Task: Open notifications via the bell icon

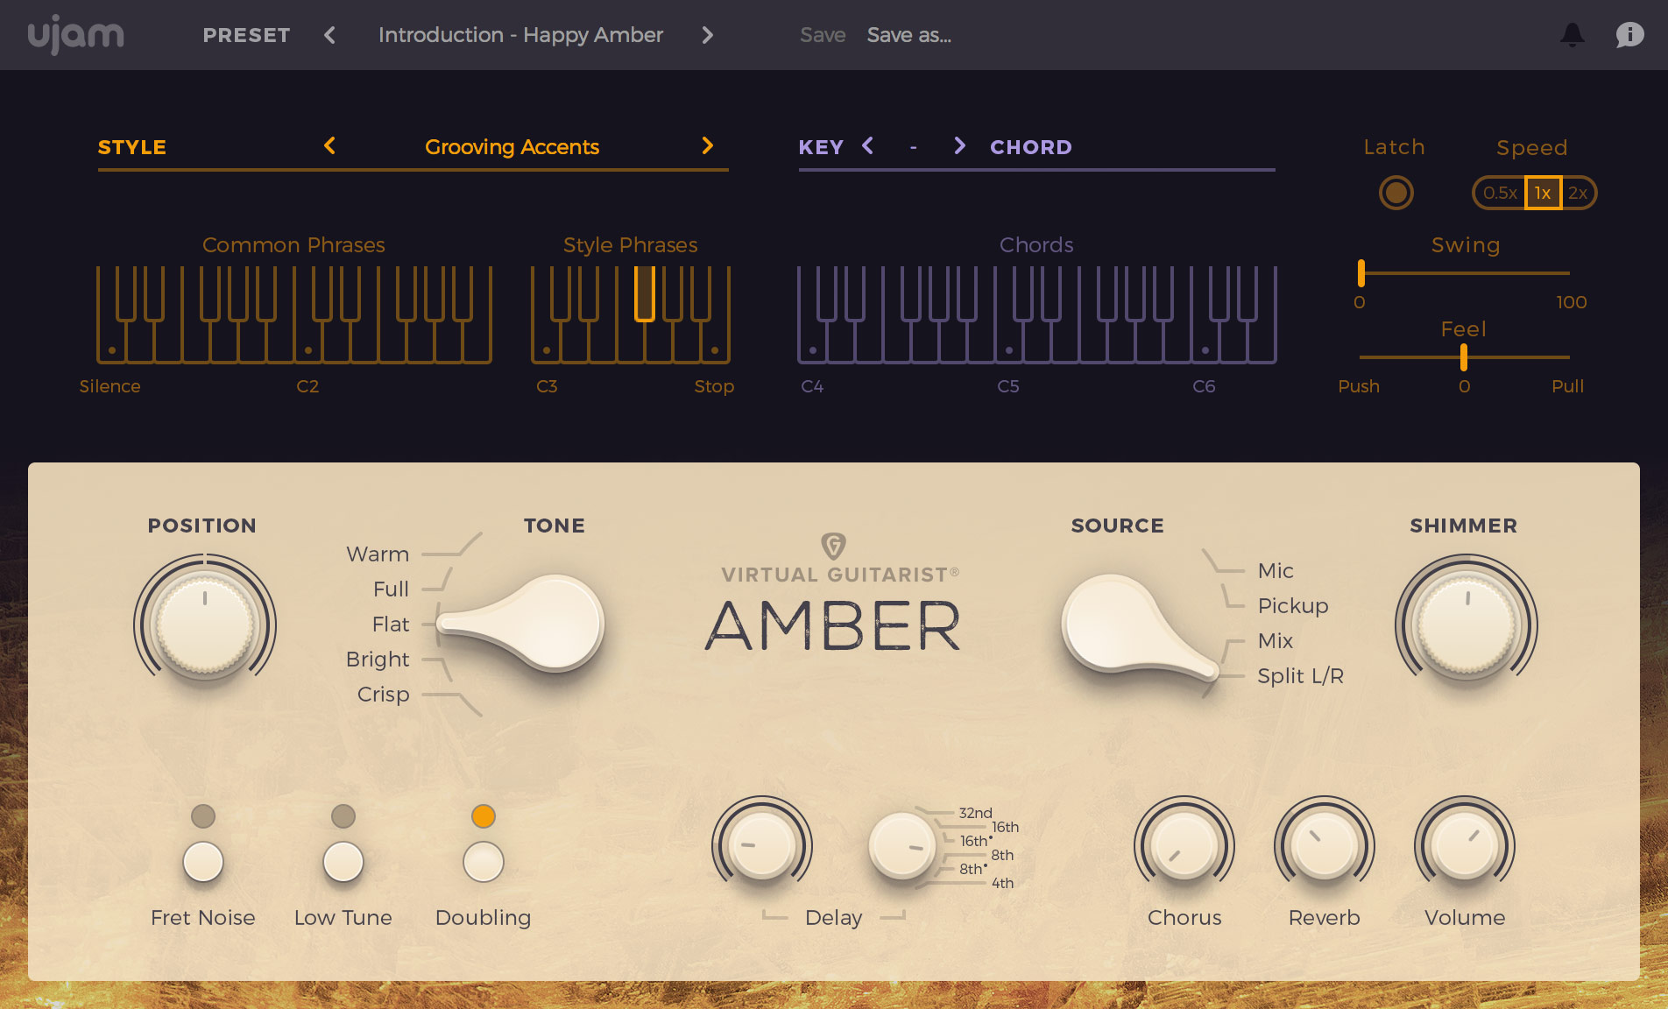Action: (1573, 35)
